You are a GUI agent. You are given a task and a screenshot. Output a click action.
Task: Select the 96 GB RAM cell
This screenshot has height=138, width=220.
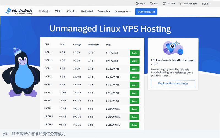click(63, 125)
